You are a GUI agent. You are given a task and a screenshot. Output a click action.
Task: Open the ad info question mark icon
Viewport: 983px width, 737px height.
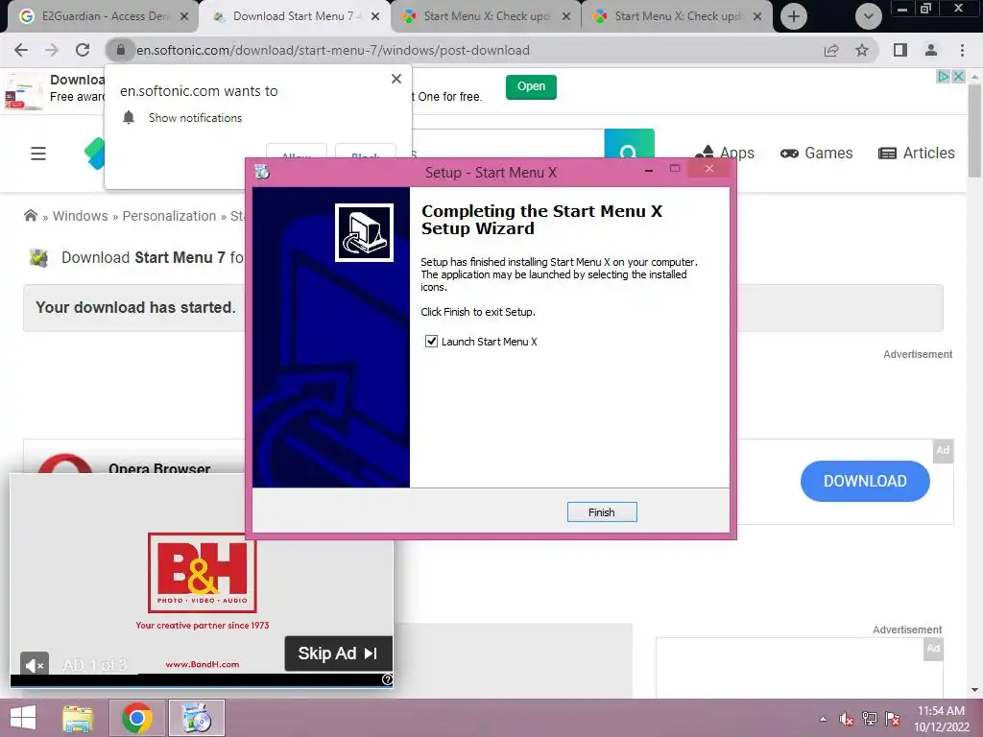click(388, 680)
